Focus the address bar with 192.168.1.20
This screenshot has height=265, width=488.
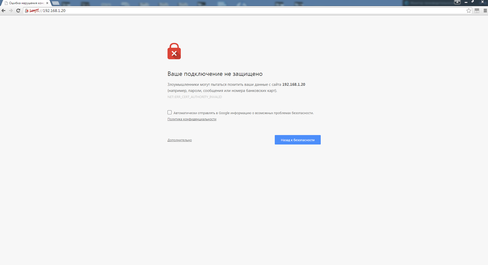click(x=245, y=10)
